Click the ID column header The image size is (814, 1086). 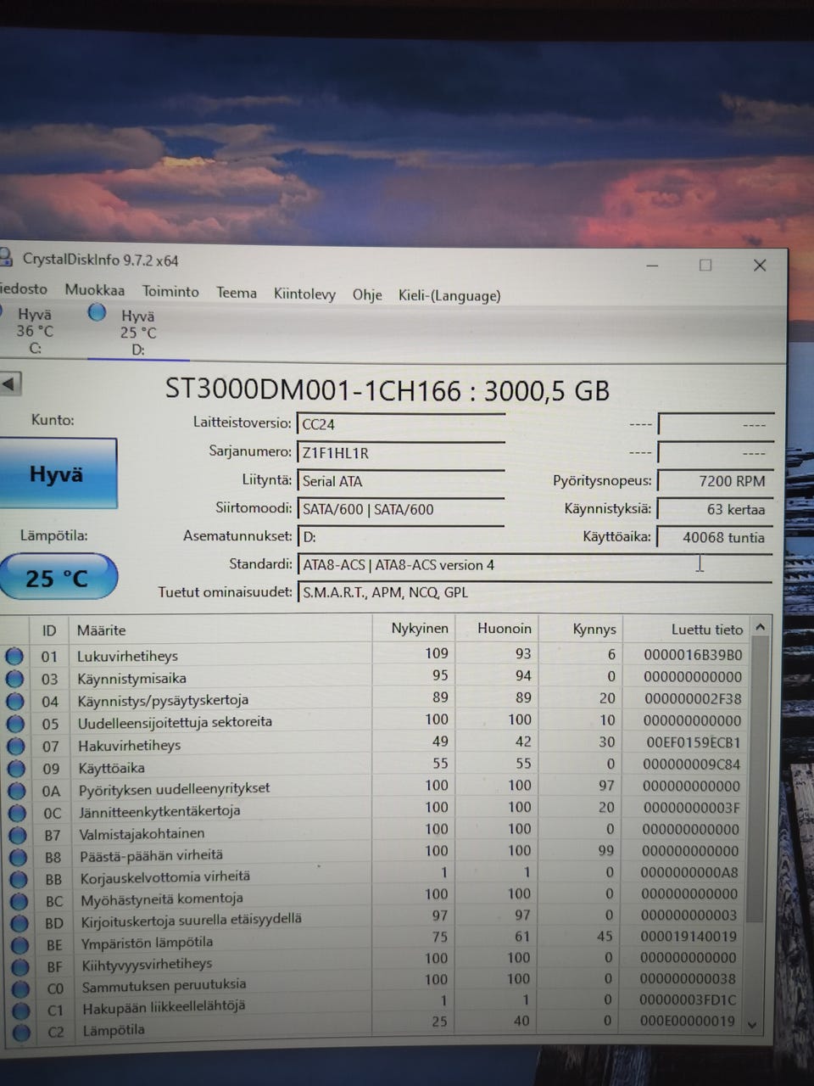pos(49,630)
